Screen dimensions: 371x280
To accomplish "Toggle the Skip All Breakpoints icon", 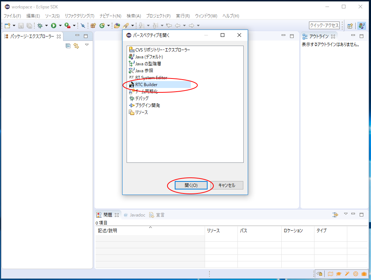I will [x=83, y=26].
